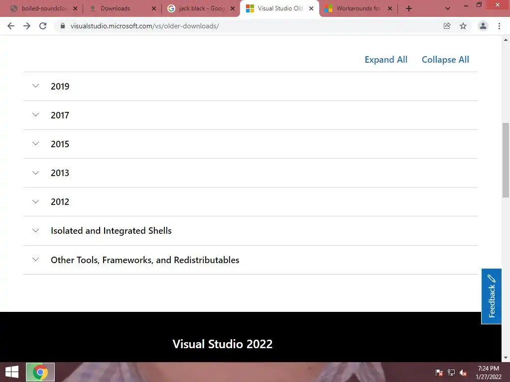The height and width of the screenshot is (382, 510).
Task: Click Other Tools, Frameworks, and Redistributables label
Action: point(145,260)
